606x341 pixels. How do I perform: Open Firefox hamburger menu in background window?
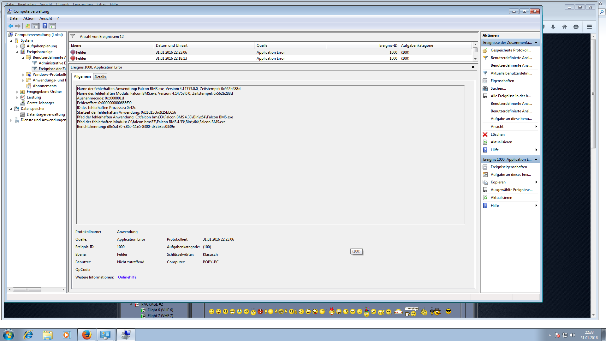point(589,27)
